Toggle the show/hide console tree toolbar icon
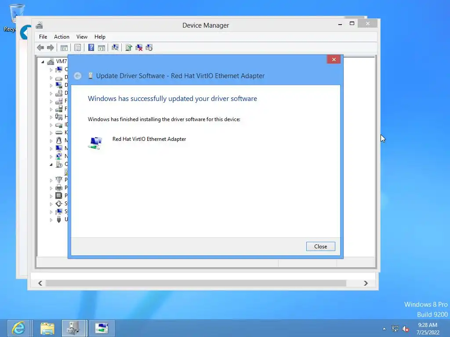The image size is (450, 337). (x=64, y=47)
